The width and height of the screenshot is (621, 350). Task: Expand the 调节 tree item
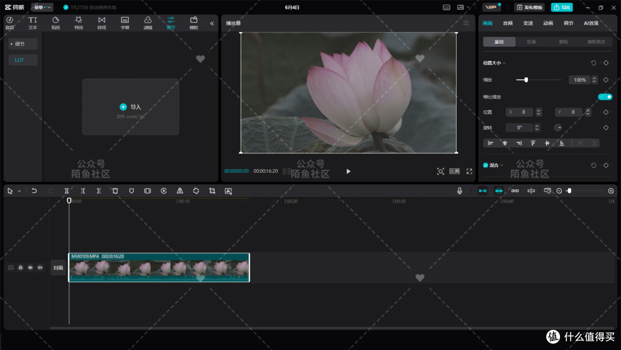coord(23,44)
